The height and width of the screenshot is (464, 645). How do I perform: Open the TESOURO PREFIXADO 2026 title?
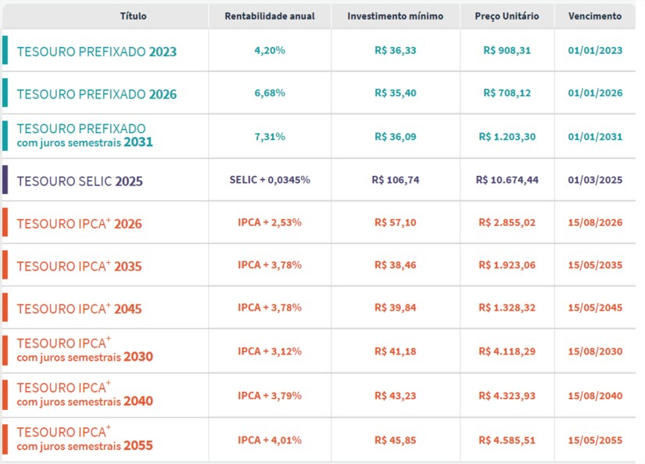tap(97, 94)
